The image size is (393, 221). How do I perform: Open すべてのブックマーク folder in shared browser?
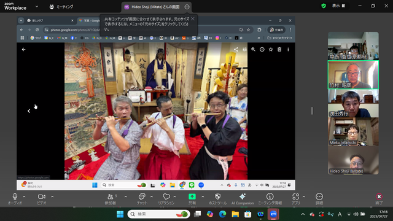click(280, 38)
